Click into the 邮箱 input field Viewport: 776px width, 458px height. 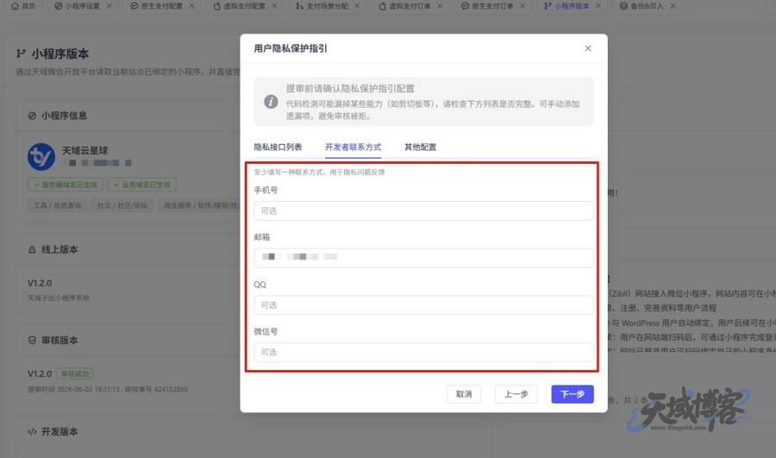423,258
